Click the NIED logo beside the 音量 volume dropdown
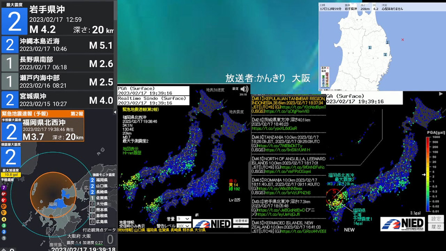446x251 pixels. [212, 224]
